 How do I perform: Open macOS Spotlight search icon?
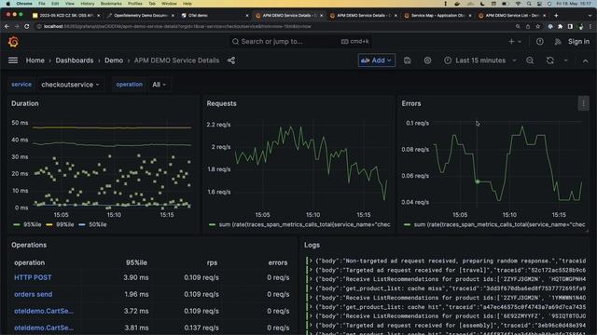(x=529, y=4)
